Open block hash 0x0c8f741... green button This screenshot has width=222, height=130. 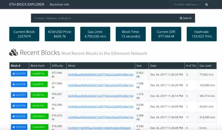tap(39, 84)
